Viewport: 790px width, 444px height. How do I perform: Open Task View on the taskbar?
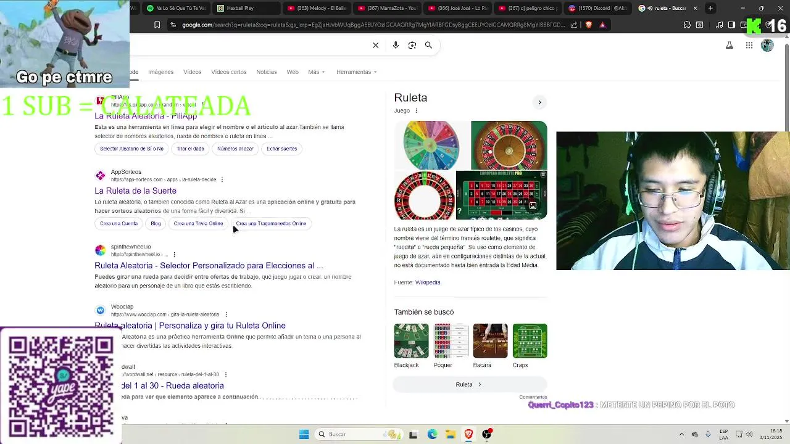coord(413,434)
